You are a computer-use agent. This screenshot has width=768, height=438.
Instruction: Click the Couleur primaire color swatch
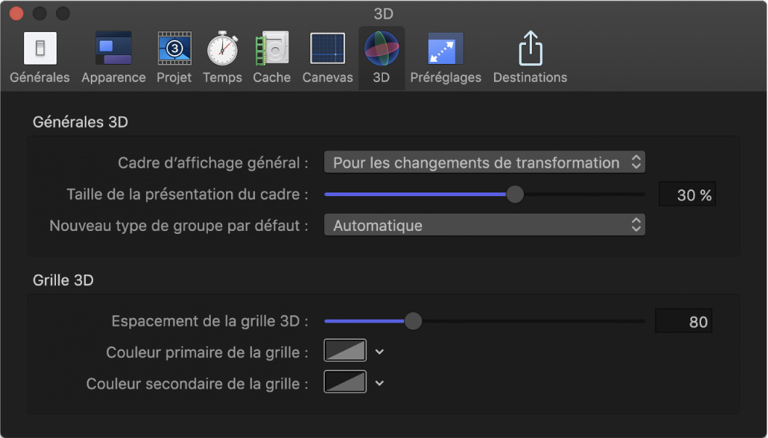click(344, 350)
